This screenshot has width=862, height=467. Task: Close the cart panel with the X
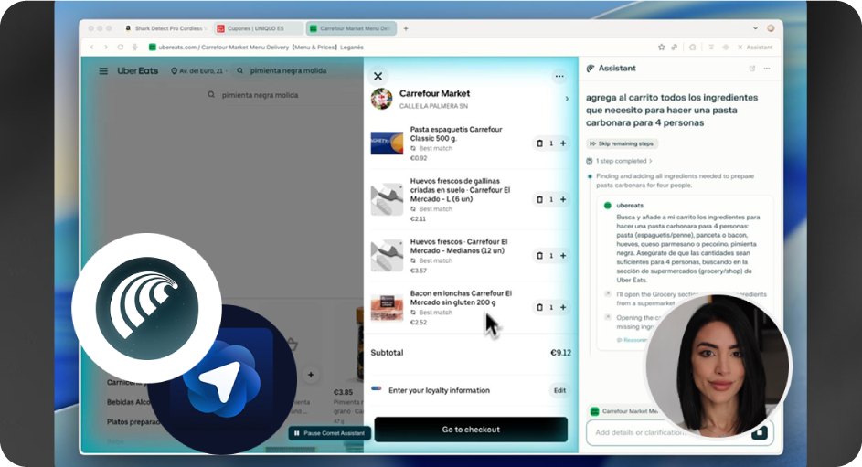[378, 76]
